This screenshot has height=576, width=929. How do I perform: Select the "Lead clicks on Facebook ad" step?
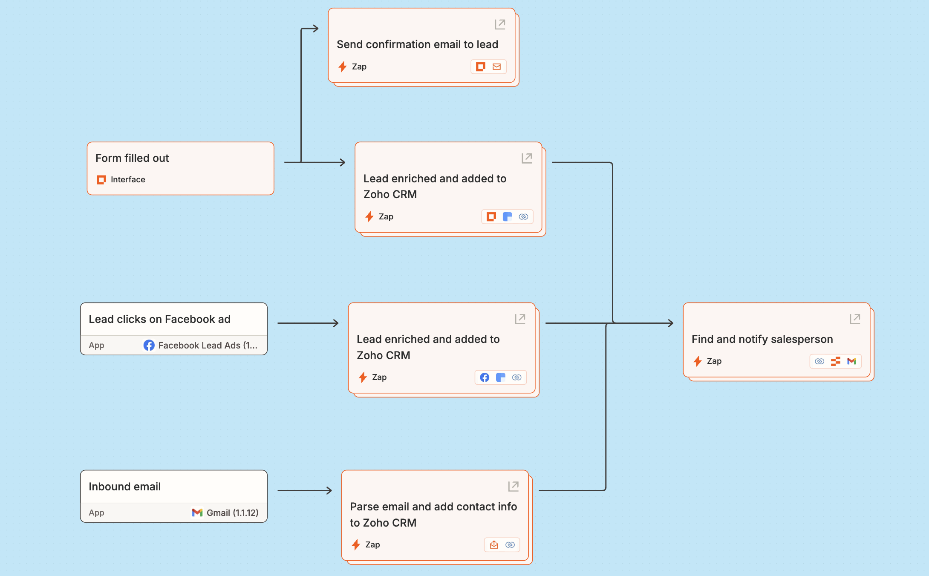point(159,319)
